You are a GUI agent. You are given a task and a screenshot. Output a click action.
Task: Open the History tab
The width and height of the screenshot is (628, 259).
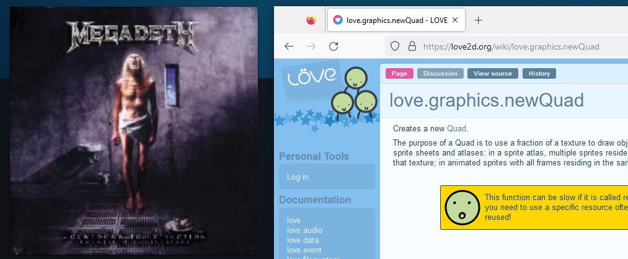coord(539,74)
